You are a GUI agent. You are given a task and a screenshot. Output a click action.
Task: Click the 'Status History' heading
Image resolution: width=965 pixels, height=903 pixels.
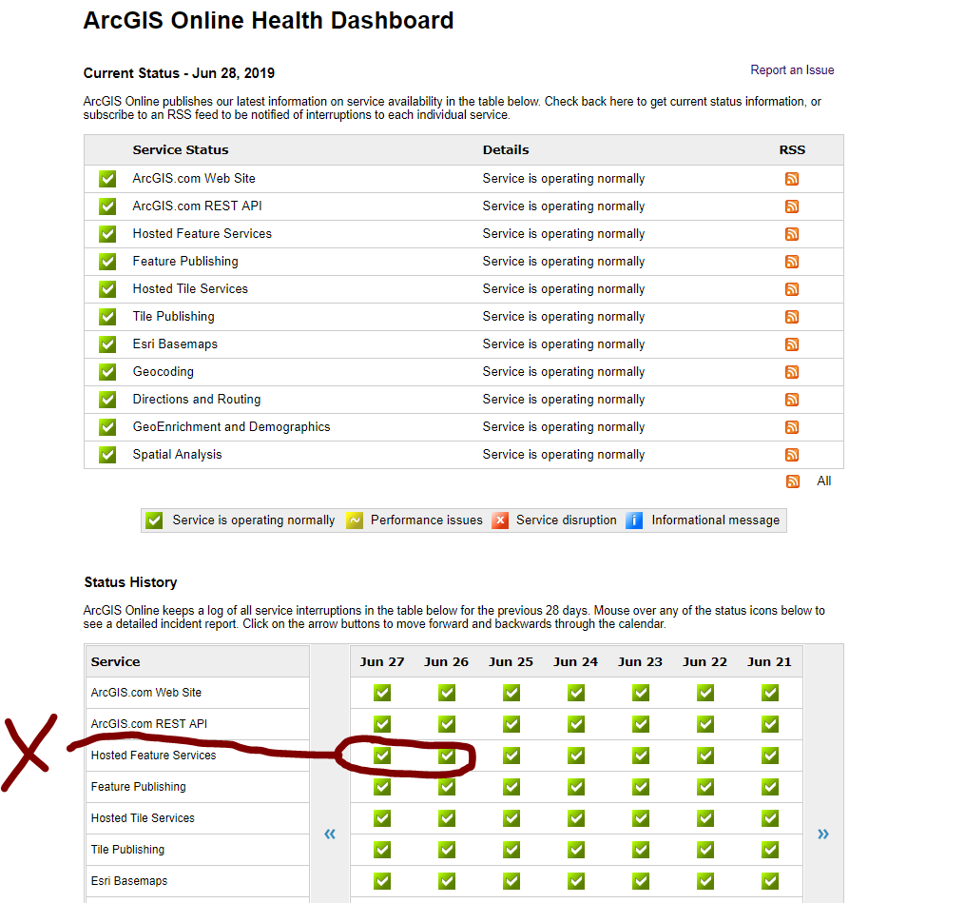click(x=130, y=582)
